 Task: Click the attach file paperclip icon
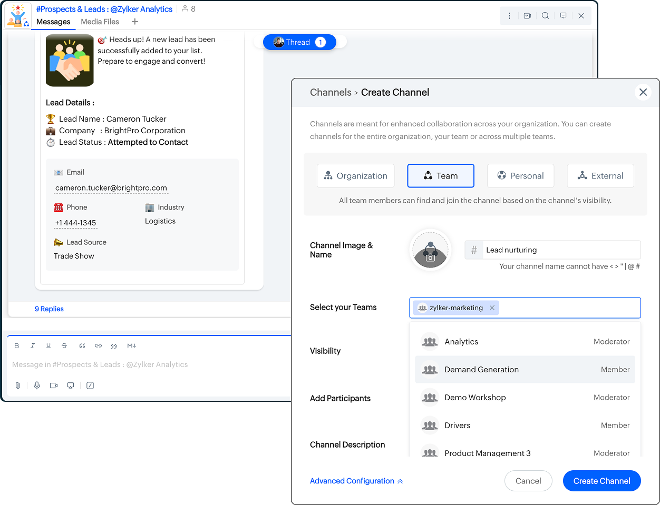coord(18,385)
